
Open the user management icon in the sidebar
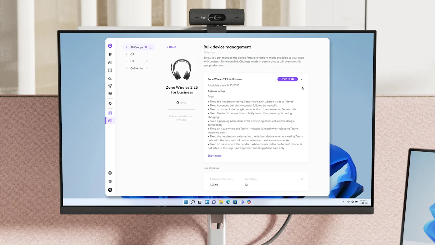pyautogui.click(x=110, y=103)
